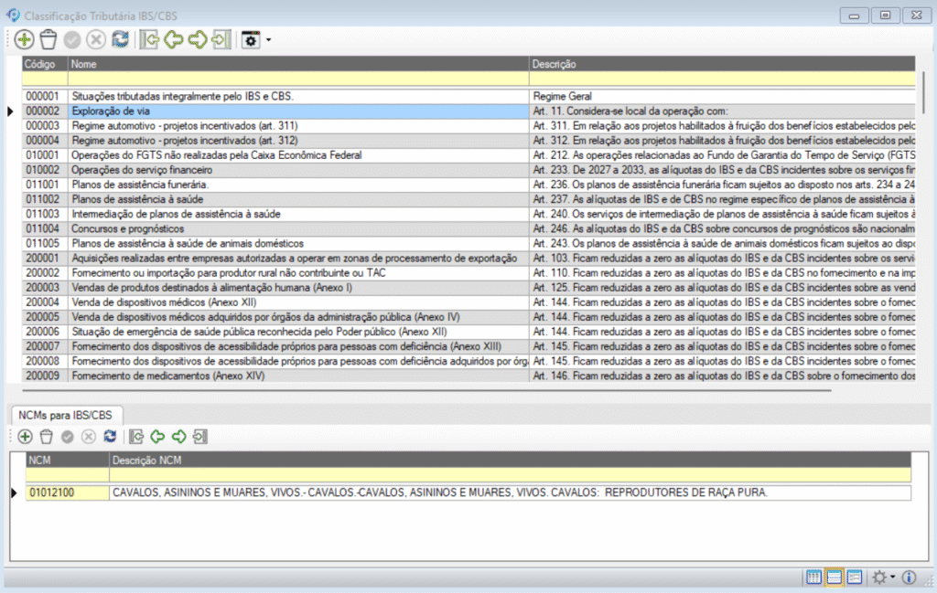Image resolution: width=937 pixels, height=593 pixels.
Task: Open the top toolbar settings dropdown arrow
Action: 268,40
